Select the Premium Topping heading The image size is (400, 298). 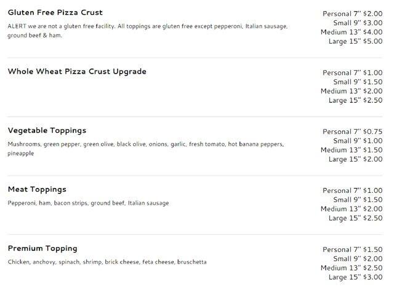pyautogui.click(x=42, y=248)
